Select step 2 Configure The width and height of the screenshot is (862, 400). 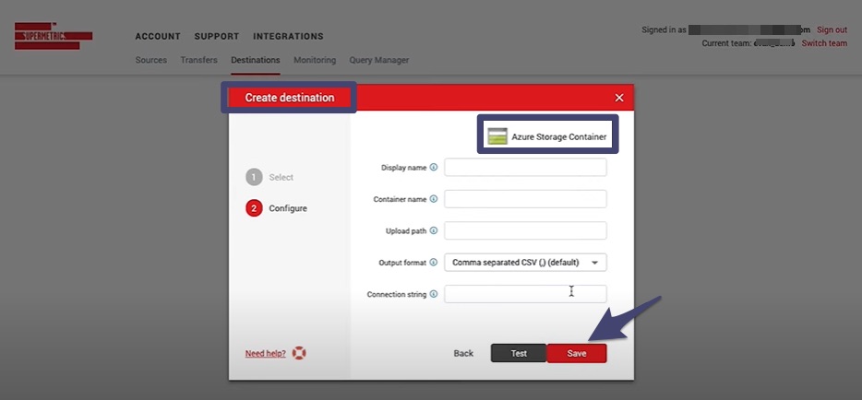[x=277, y=208]
